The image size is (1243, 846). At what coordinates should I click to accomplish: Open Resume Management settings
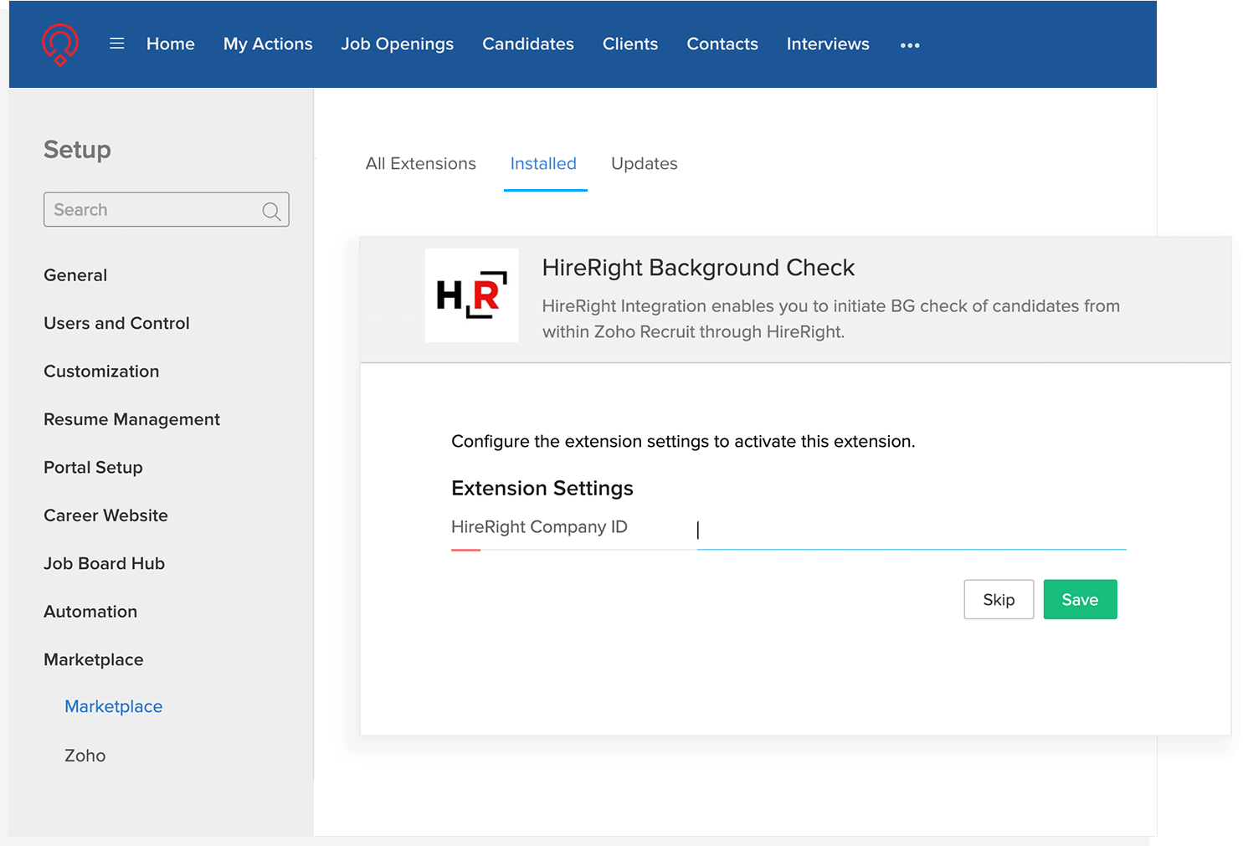[x=131, y=419]
